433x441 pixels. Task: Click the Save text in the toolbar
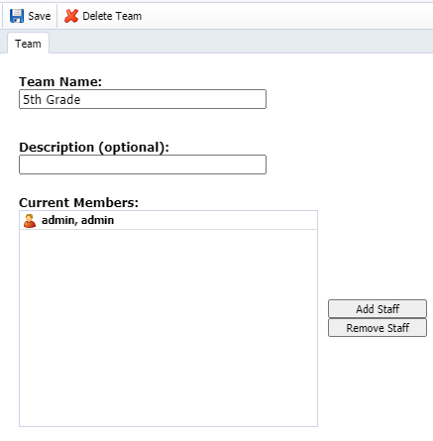click(40, 16)
